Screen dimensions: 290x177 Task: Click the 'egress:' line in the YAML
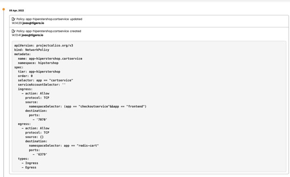24,124
